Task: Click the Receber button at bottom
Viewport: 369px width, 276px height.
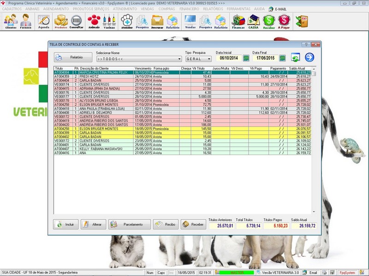Action: 193,224
